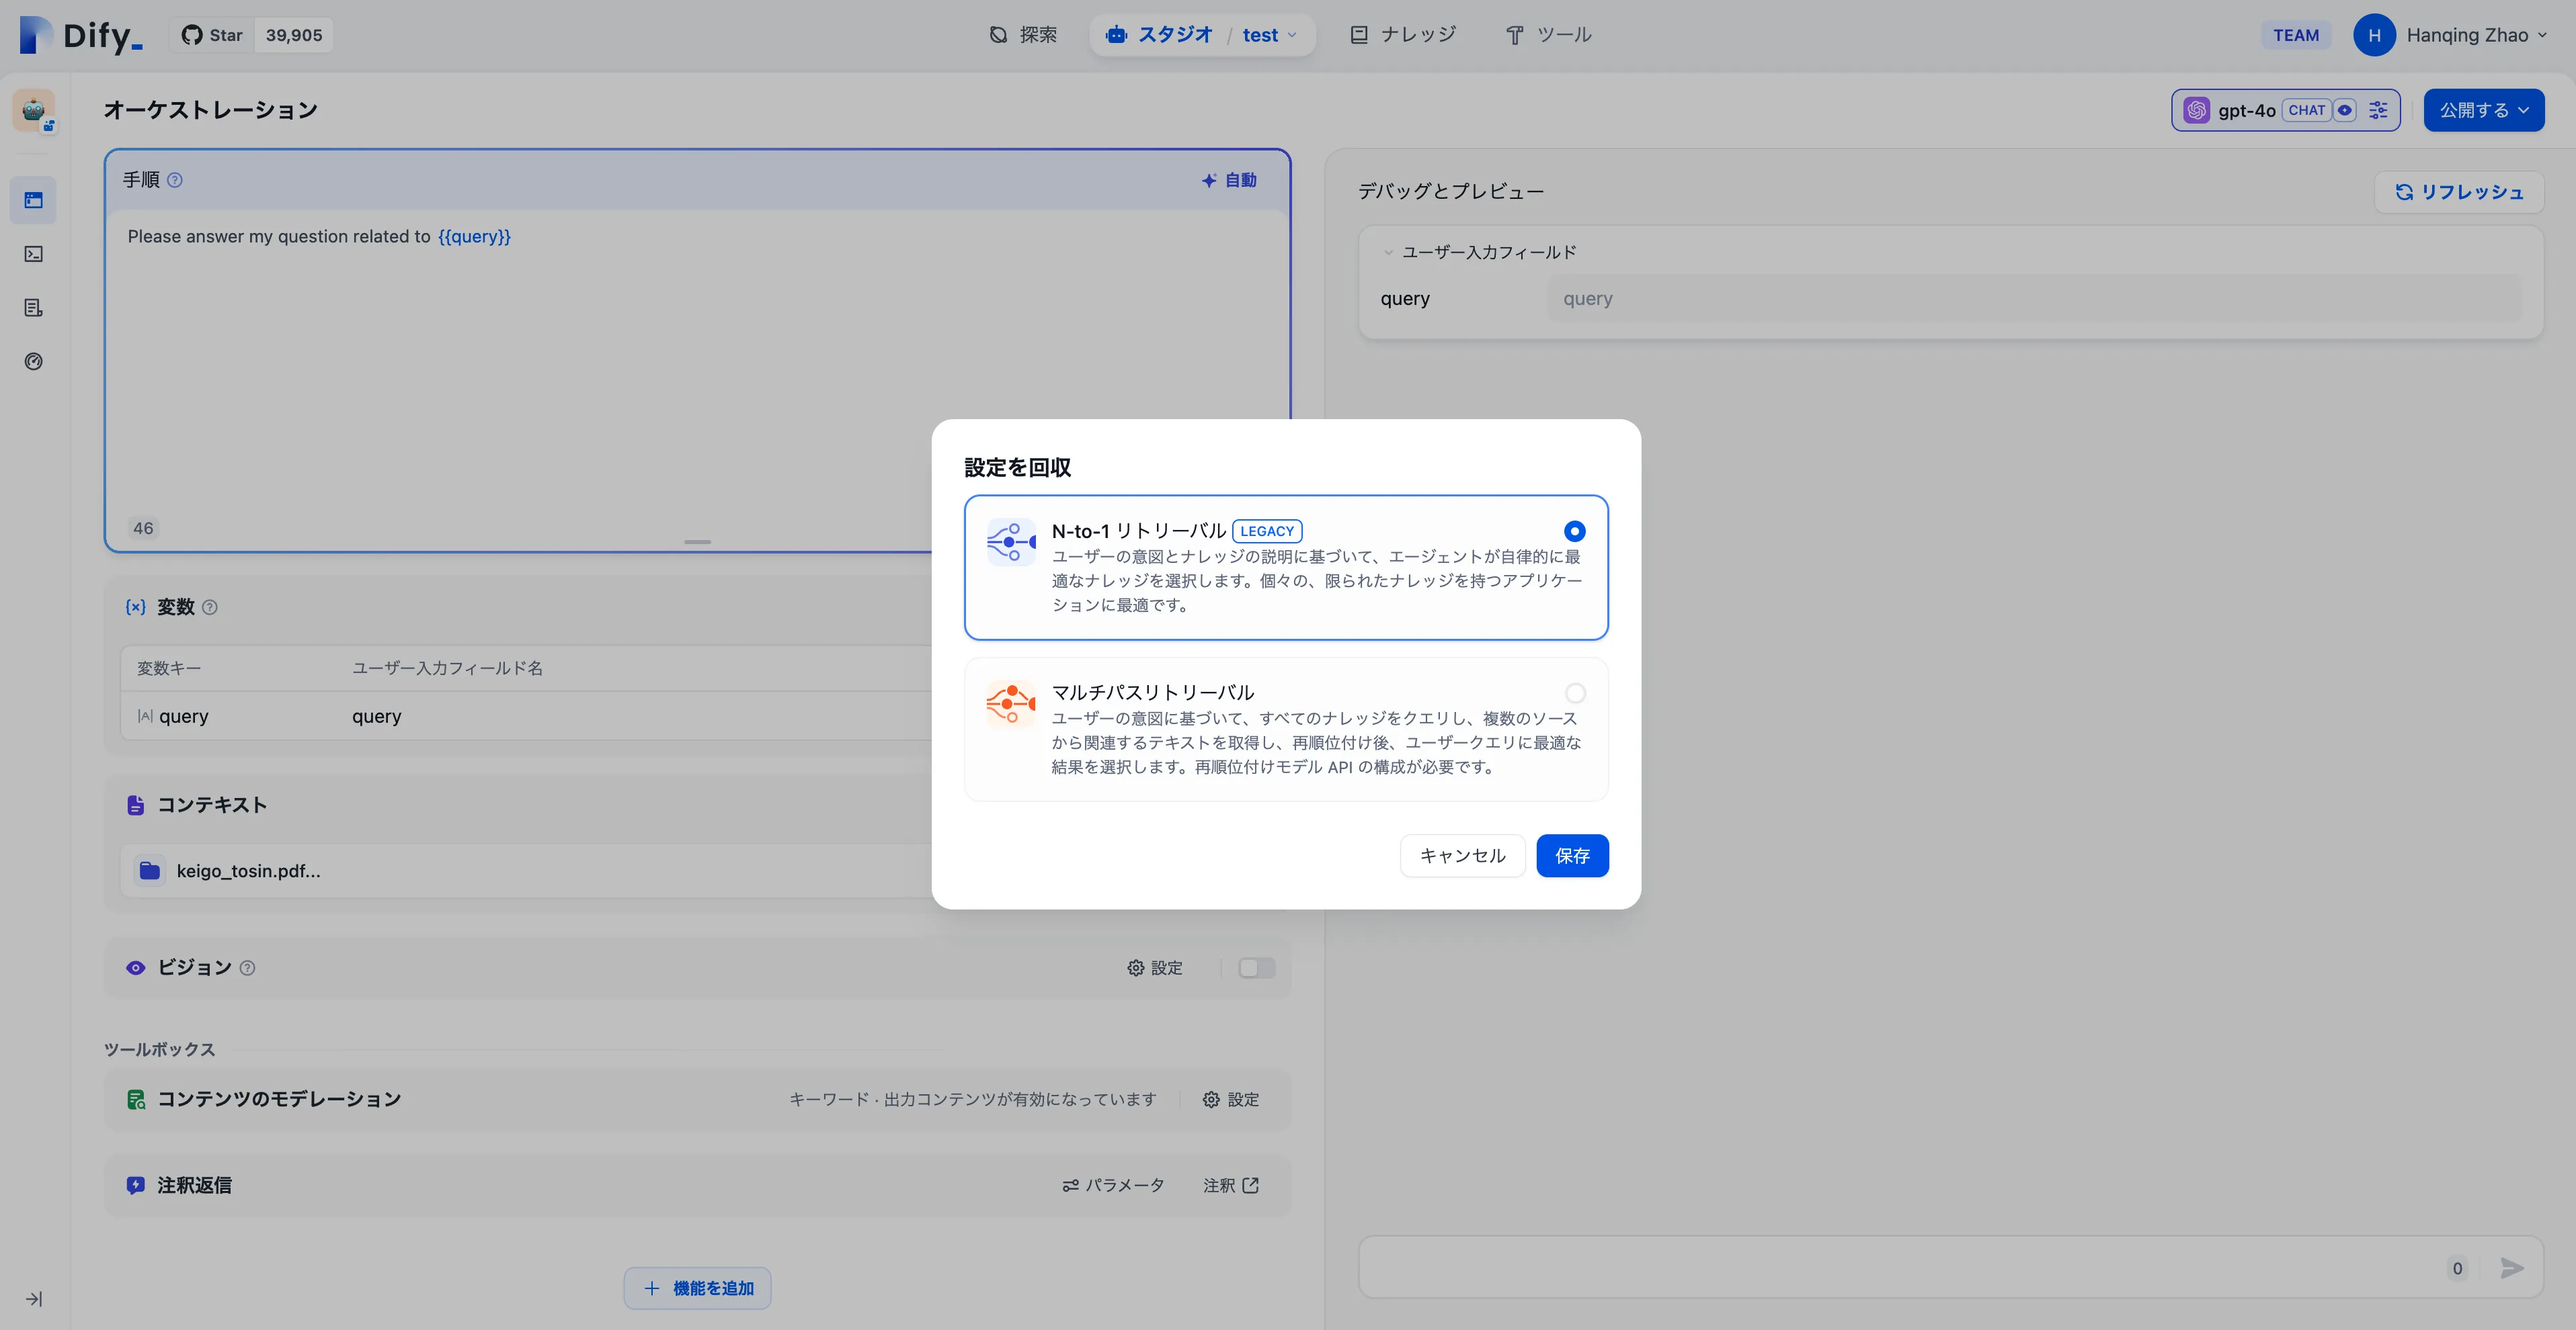Click the query input field in preview

[x=2034, y=299]
